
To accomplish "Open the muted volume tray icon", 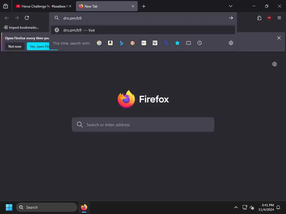I will (252, 207).
